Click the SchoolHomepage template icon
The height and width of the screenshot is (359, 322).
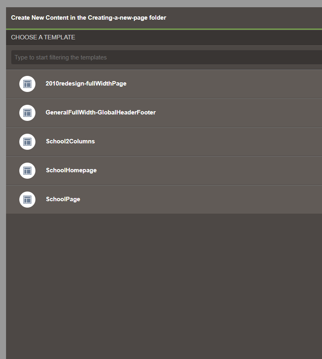[x=27, y=171]
